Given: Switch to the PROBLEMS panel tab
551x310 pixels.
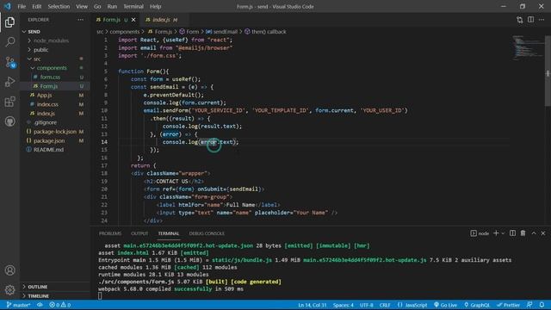Looking at the screenshot, I should (110, 233).
